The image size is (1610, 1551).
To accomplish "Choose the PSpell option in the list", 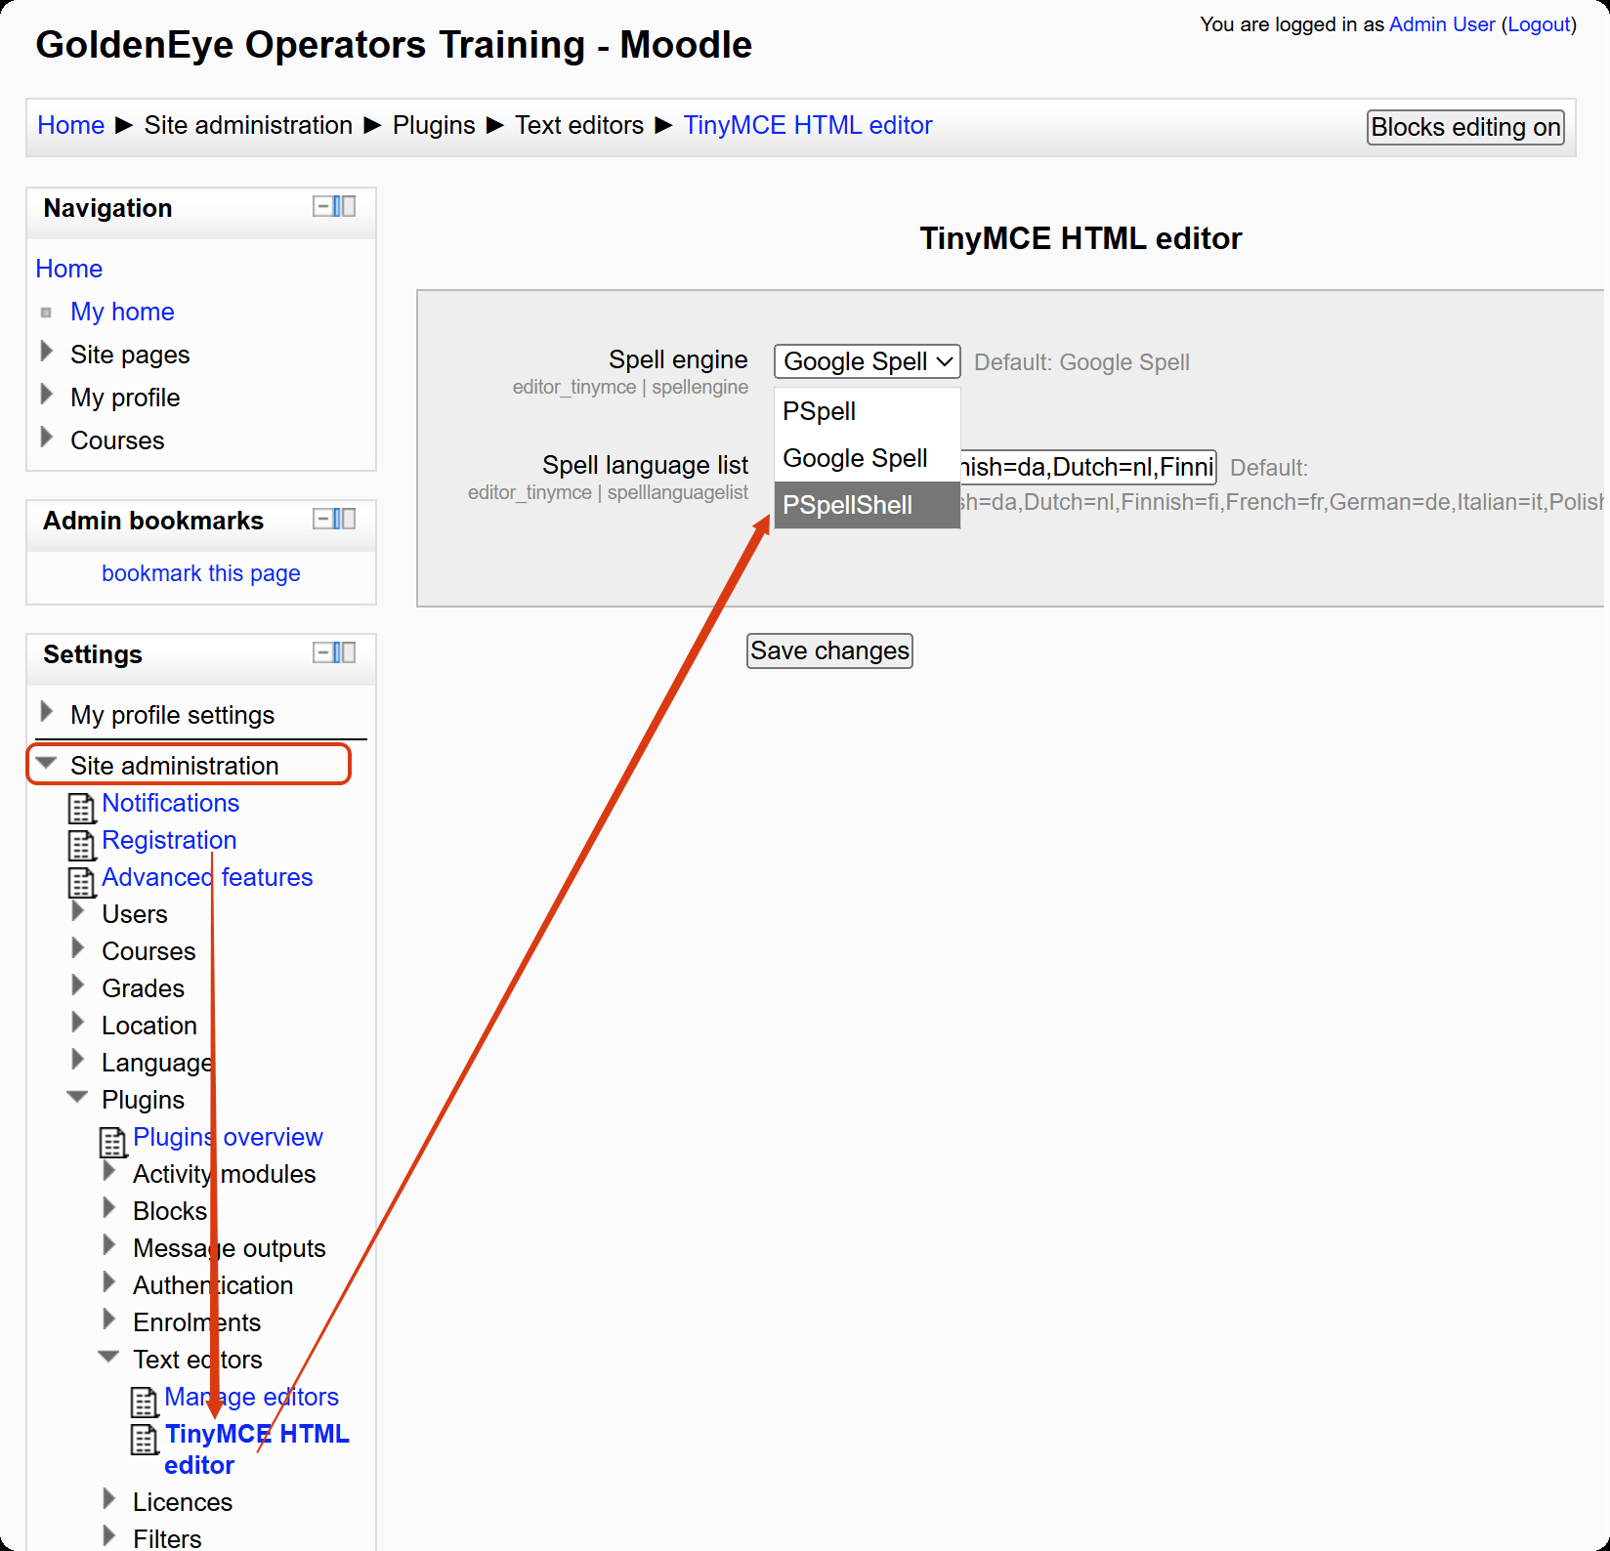I will (819, 411).
